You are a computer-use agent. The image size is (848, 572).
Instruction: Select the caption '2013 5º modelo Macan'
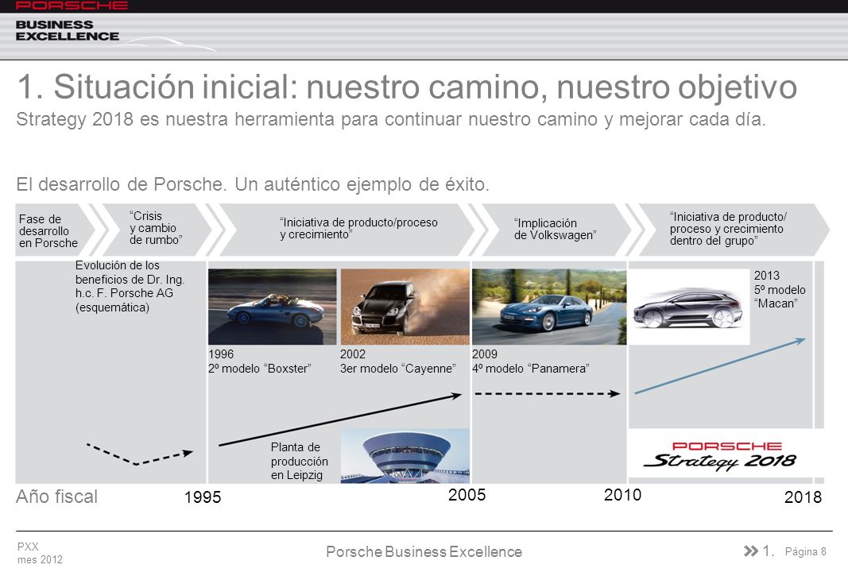click(780, 290)
